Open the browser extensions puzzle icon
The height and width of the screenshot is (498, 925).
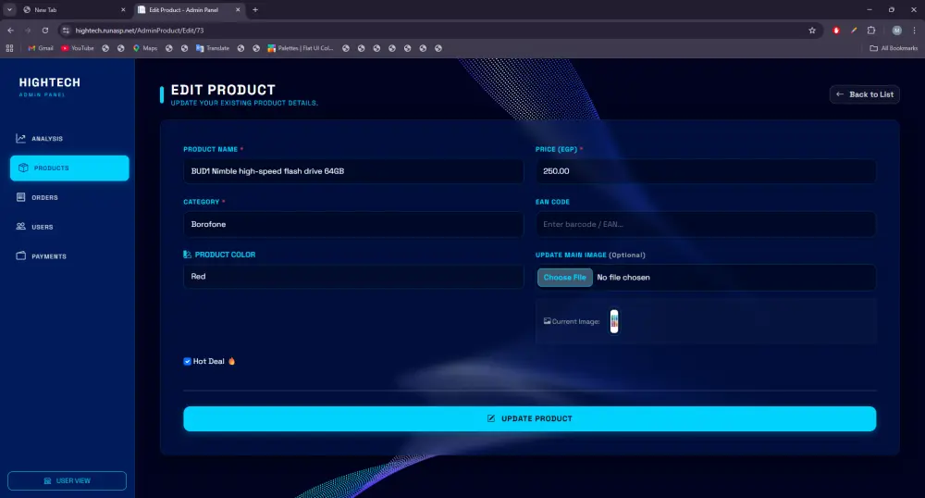(x=871, y=31)
